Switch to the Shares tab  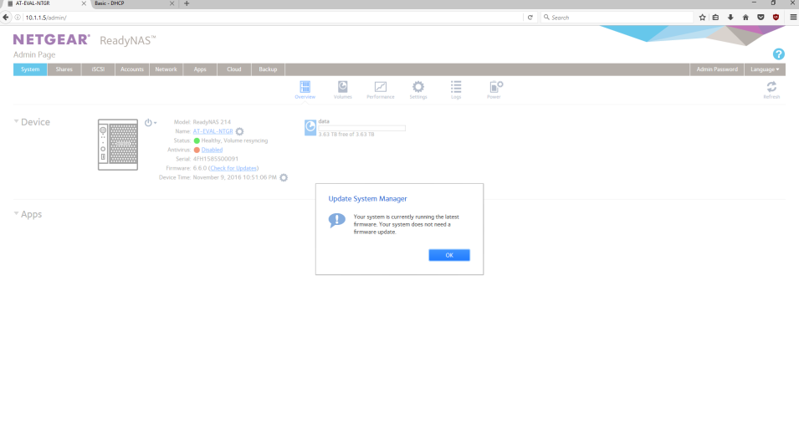(x=64, y=69)
